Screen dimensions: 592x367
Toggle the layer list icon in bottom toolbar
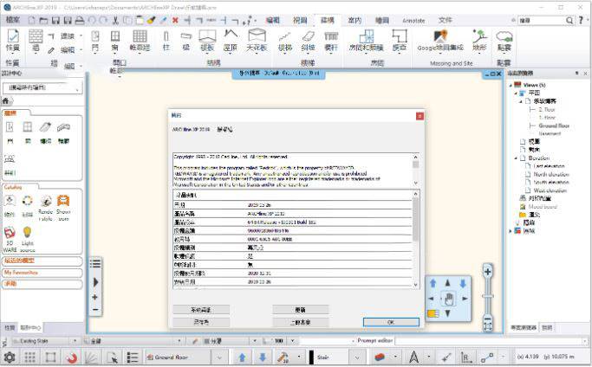[x=132, y=357]
